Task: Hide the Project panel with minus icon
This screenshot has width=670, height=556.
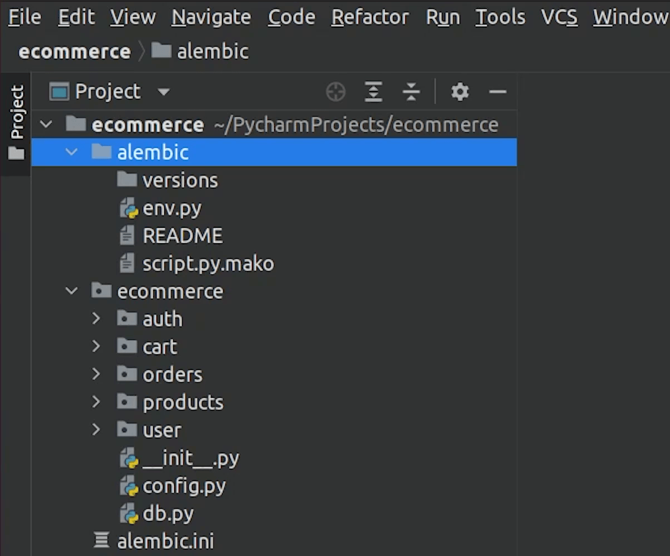Action: (x=497, y=92)
